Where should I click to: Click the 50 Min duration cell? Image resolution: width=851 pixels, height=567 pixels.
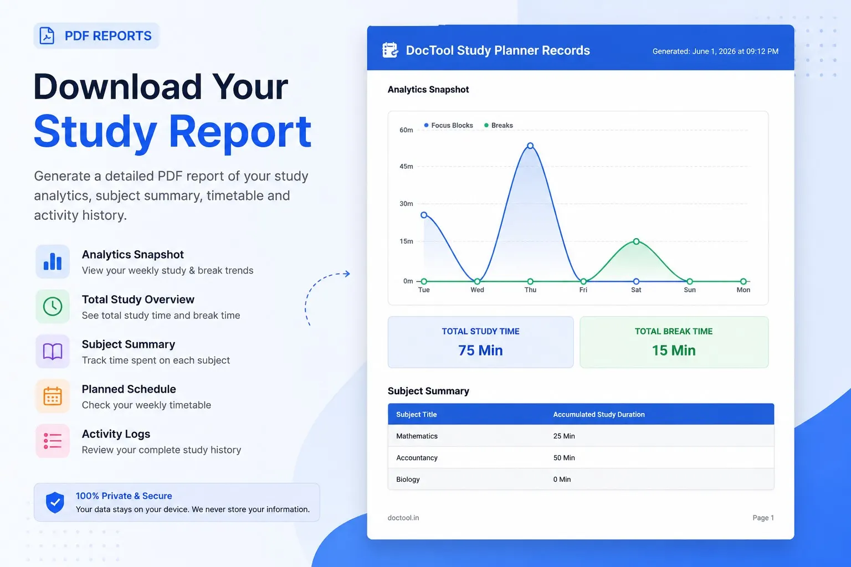pyautogui.click(x=564, y=458)
